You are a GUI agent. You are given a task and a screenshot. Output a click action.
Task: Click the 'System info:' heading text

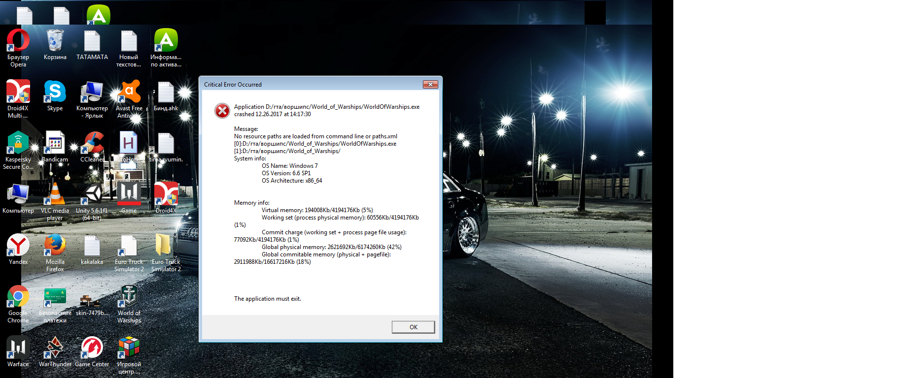[250, 158]
